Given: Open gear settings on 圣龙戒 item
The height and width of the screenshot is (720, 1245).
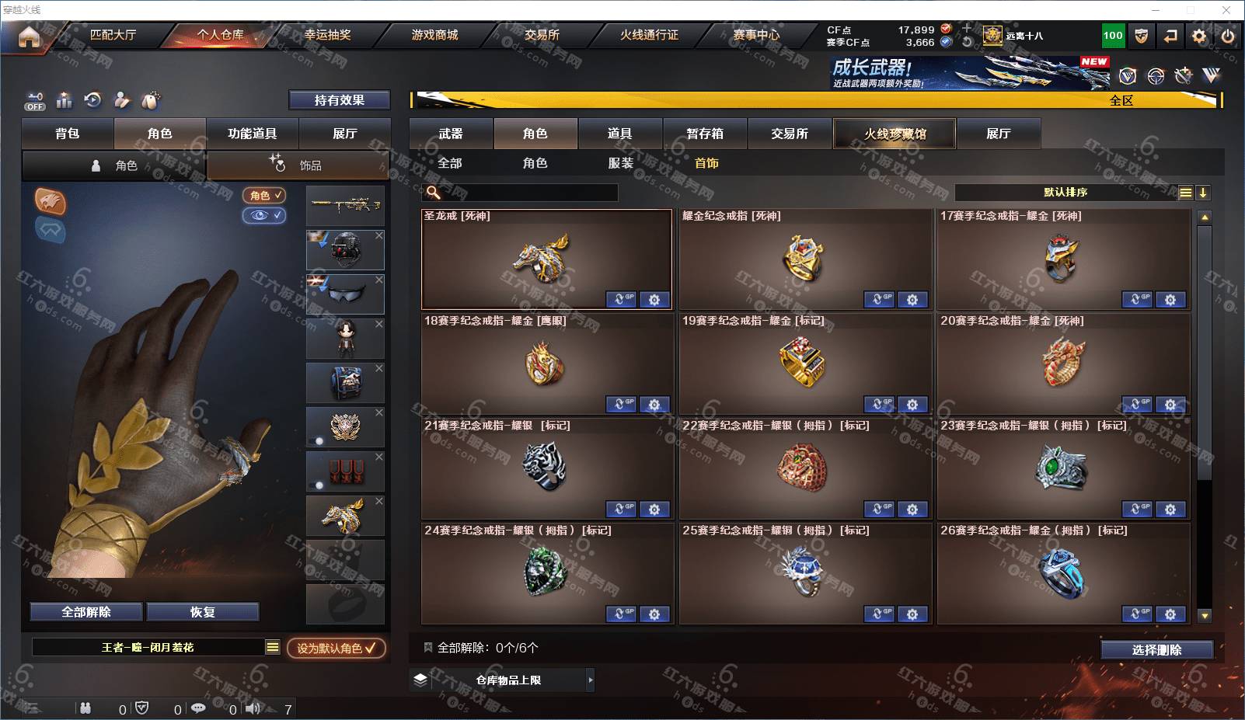Looking at the screenshot, I should pyautogui.click(x=654, y=299).
